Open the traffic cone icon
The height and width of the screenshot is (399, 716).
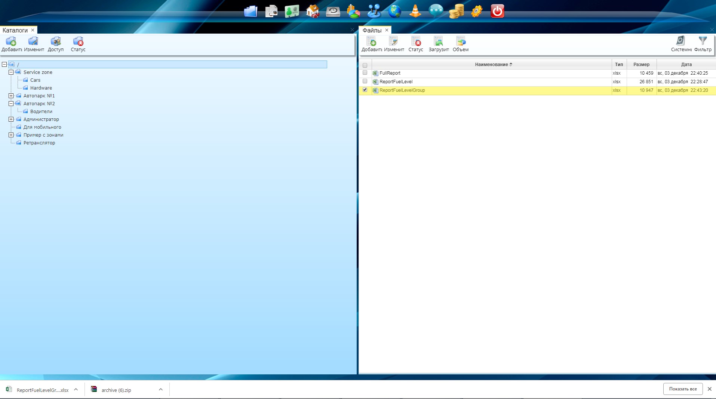(x=415, y=11)
